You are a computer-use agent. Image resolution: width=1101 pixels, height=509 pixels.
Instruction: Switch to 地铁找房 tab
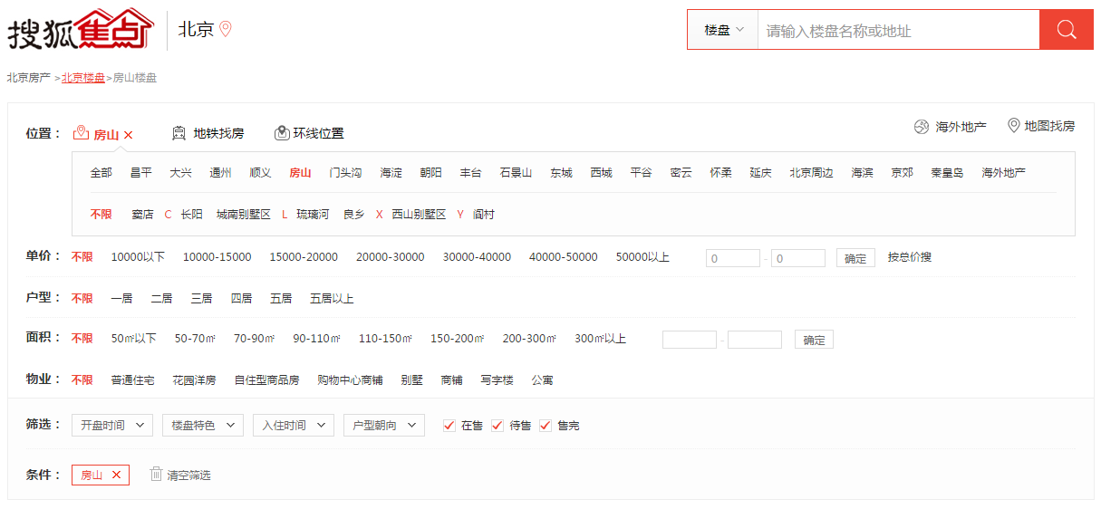click(x=218, y=133)
